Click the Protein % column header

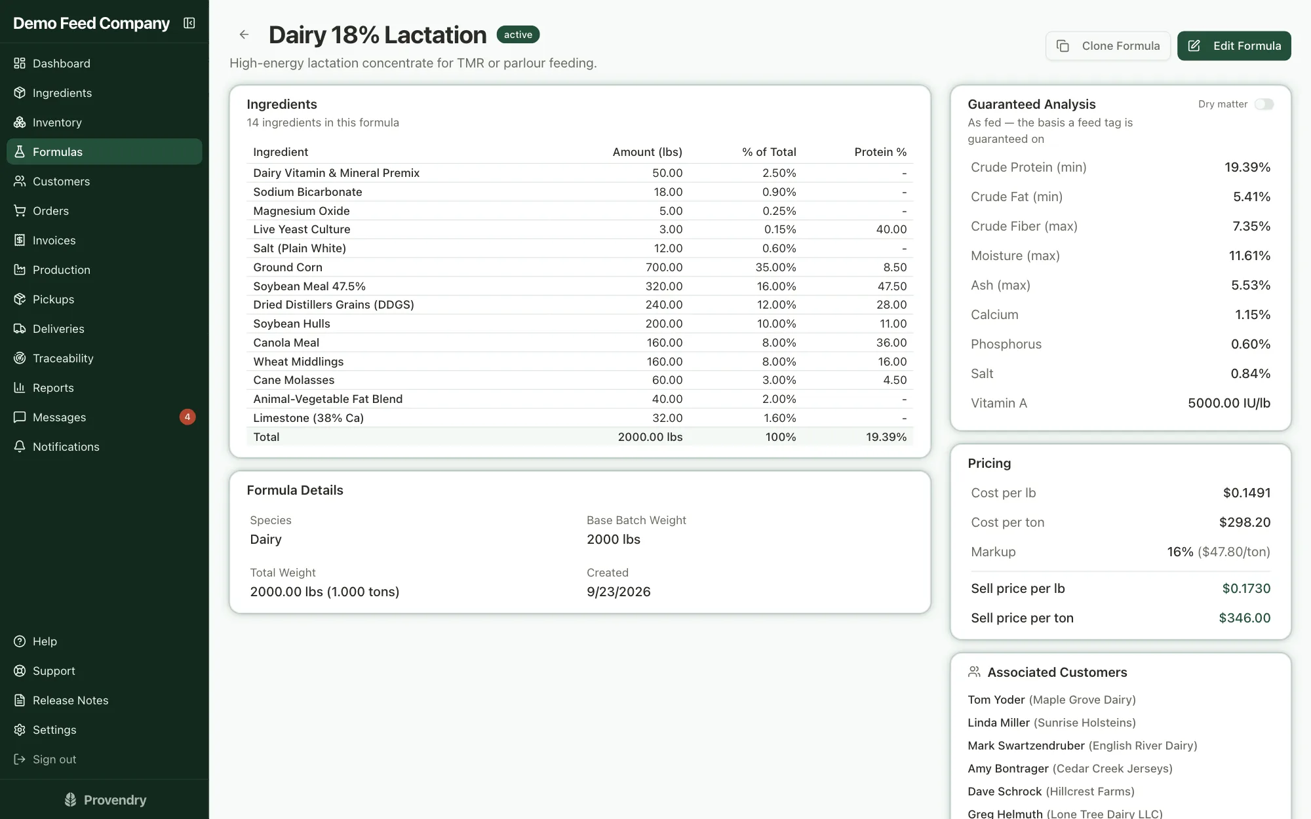880,152
